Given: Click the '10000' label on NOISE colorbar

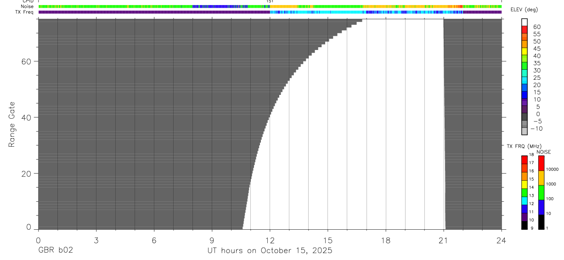Looking at the screenshot, I should coord(553,169).
